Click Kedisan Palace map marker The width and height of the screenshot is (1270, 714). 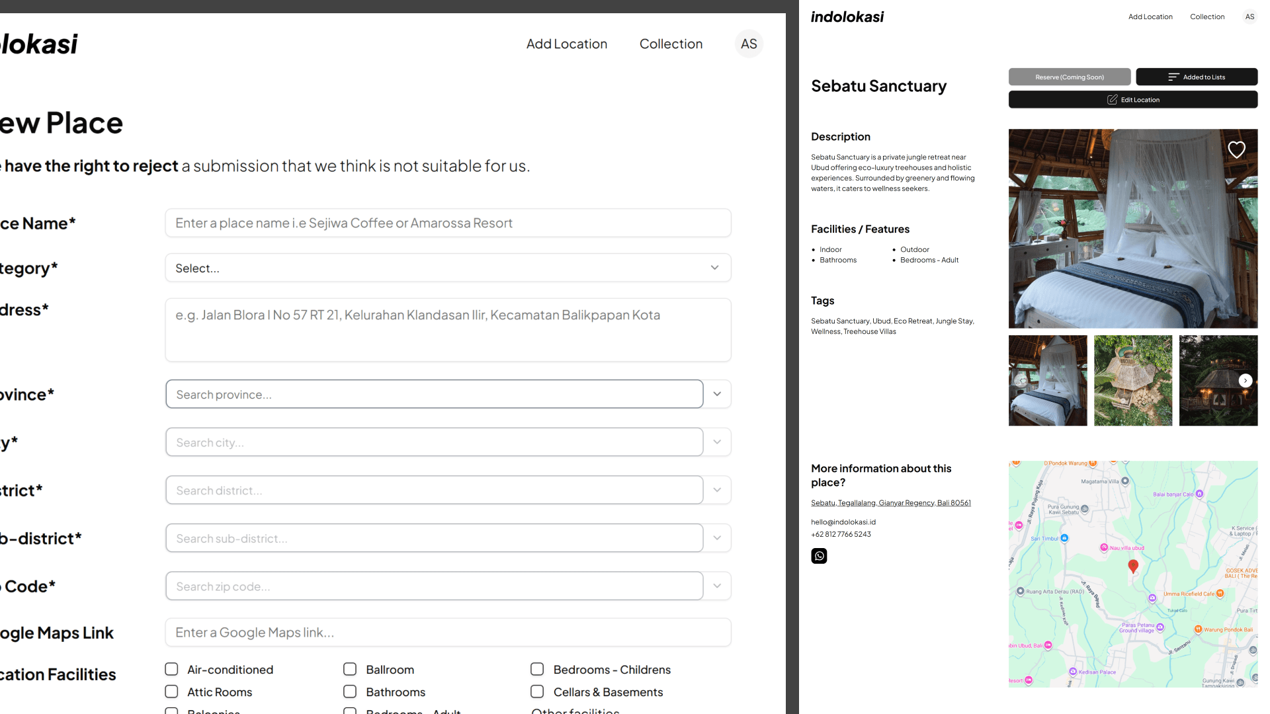(x=1073, y=672)
